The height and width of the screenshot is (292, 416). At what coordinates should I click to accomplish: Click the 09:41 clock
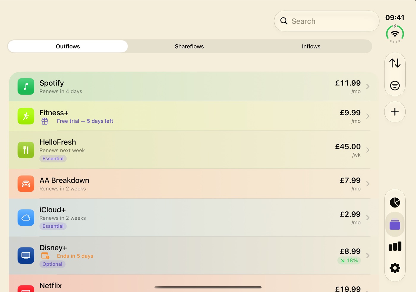395,17
